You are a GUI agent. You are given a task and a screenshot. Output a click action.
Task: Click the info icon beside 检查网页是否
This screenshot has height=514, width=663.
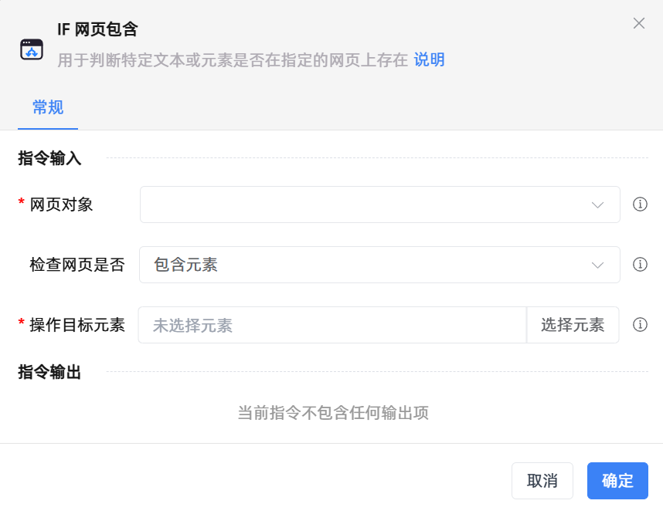pyautogui.click(x=640, y=265)
